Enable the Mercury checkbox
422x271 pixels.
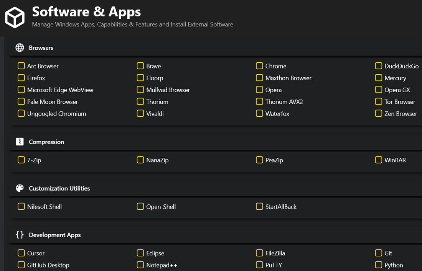pos(378,78)
